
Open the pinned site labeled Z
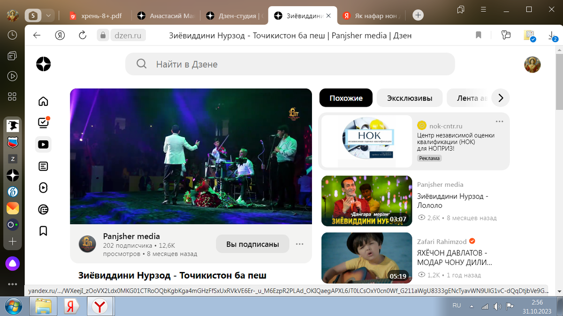[x=13, y=159]
